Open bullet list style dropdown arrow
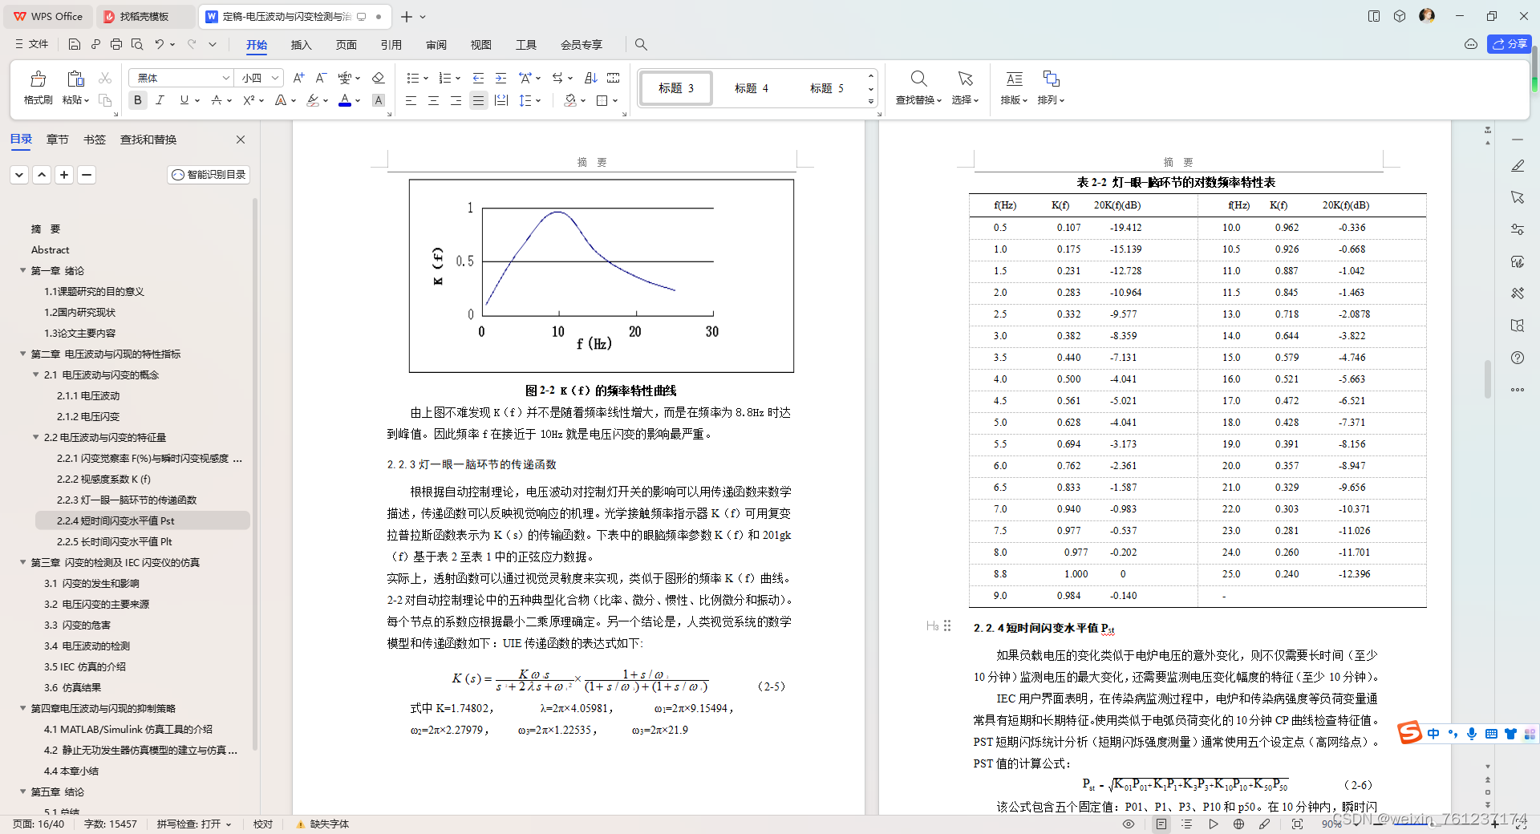The width and height of the screenshot is (1540, 834). point(426,78)
